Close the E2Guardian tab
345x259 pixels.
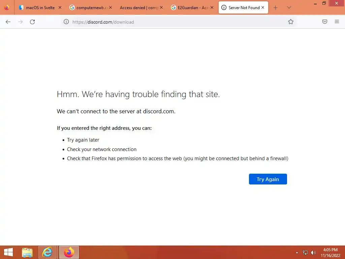coord(212,7)
